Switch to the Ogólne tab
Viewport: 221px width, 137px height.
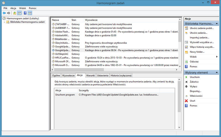coord(56,76)
